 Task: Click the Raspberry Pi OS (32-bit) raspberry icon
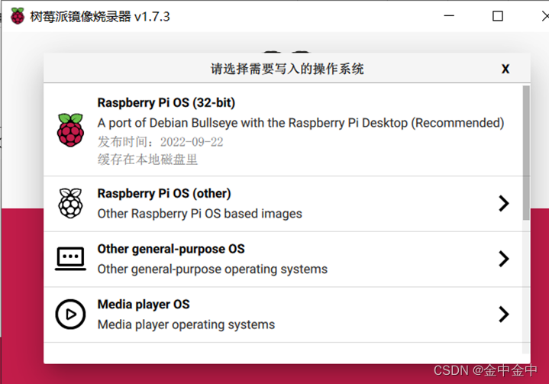pyautogui.click(x=70, y=130)
